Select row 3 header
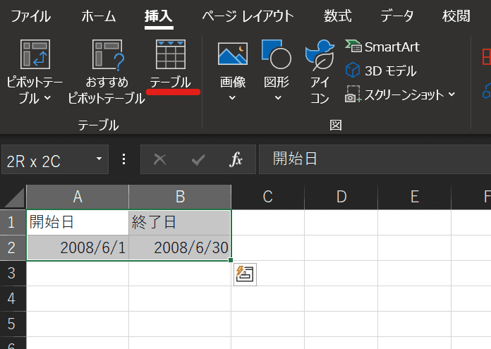The width and height of the screenshot is (491, 349). [x=12, y=273]
